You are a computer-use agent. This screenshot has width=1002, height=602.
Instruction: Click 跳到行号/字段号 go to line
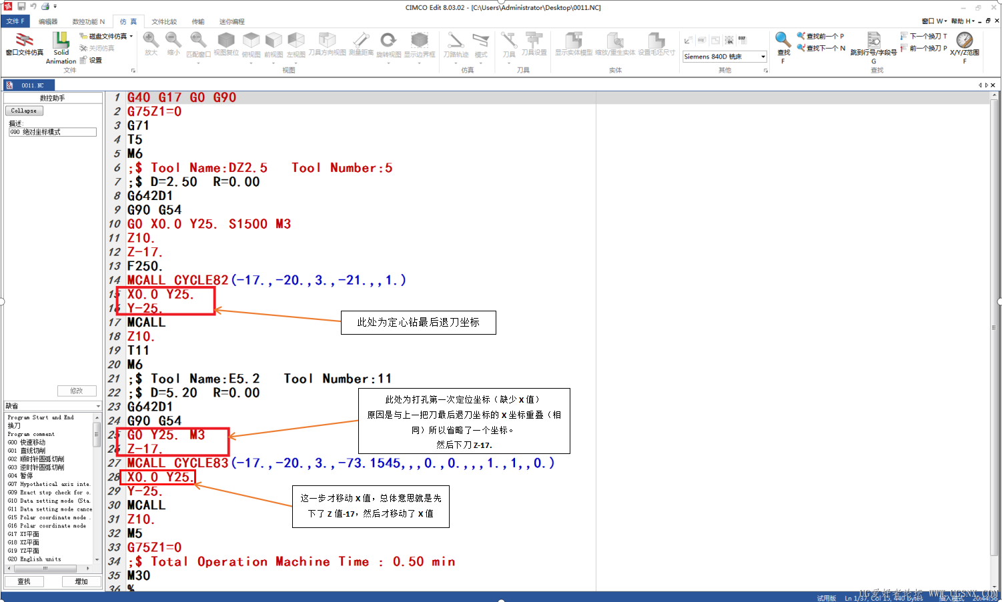tap(873, 47)
